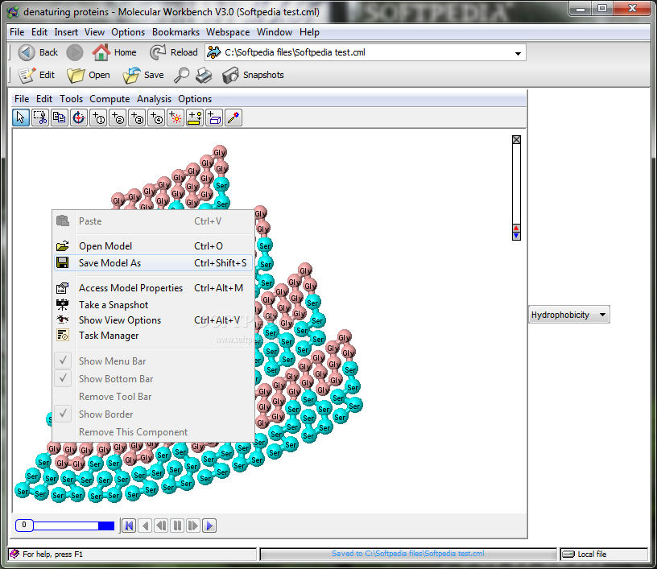Screen dimensions: 657x569
Task: Open Snapshots camera gallery
Action: (253, 75)
